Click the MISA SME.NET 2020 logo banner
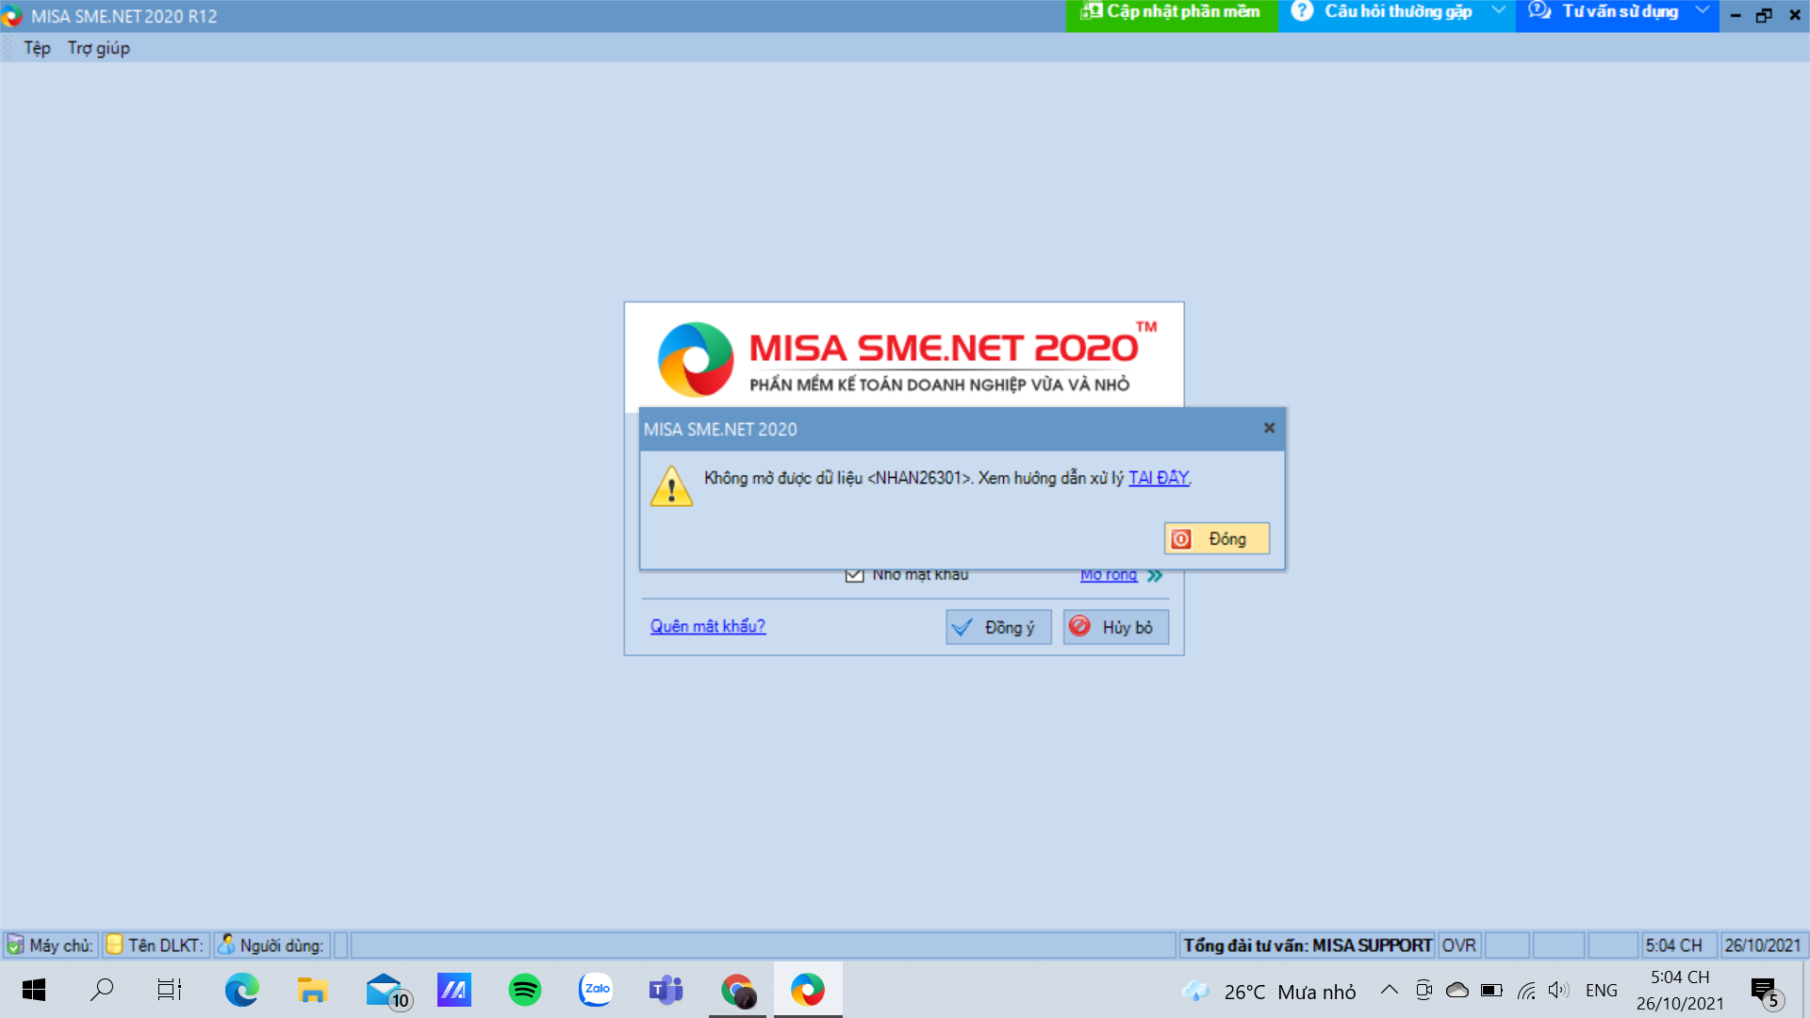Image resolution: width=1810 pixels, height=1018 pixels. click(904, 356)
